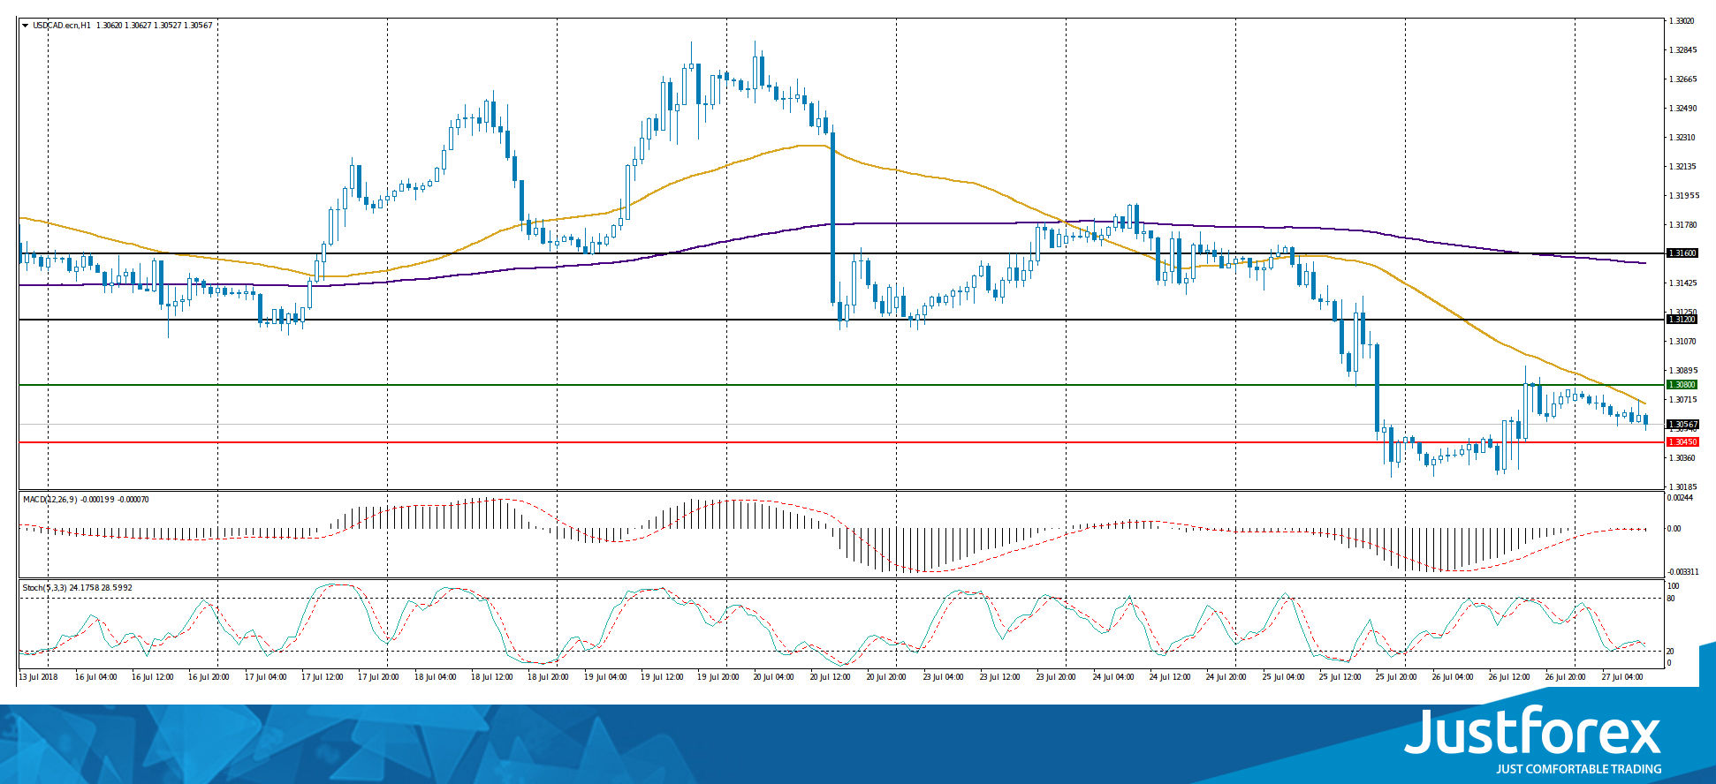
Task: Click the 18 Jul 20:00 time label
Action: tap(549, 677)
